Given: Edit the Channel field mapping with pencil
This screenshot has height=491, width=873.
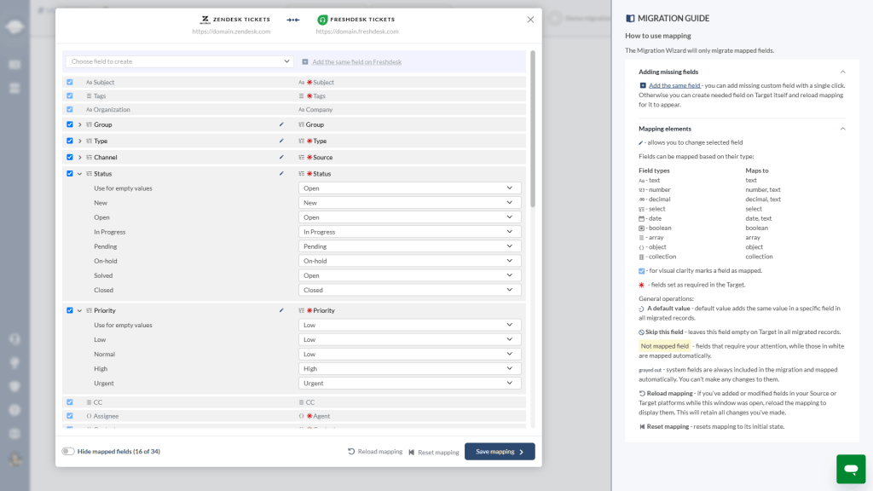Looking at the screenshot, I should 281,157.
